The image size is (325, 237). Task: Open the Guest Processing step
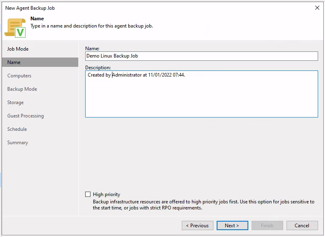25,116
